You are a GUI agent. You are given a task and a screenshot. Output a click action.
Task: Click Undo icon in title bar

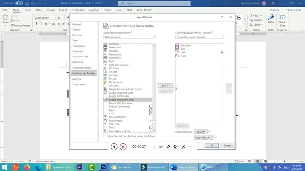[32, 3]
